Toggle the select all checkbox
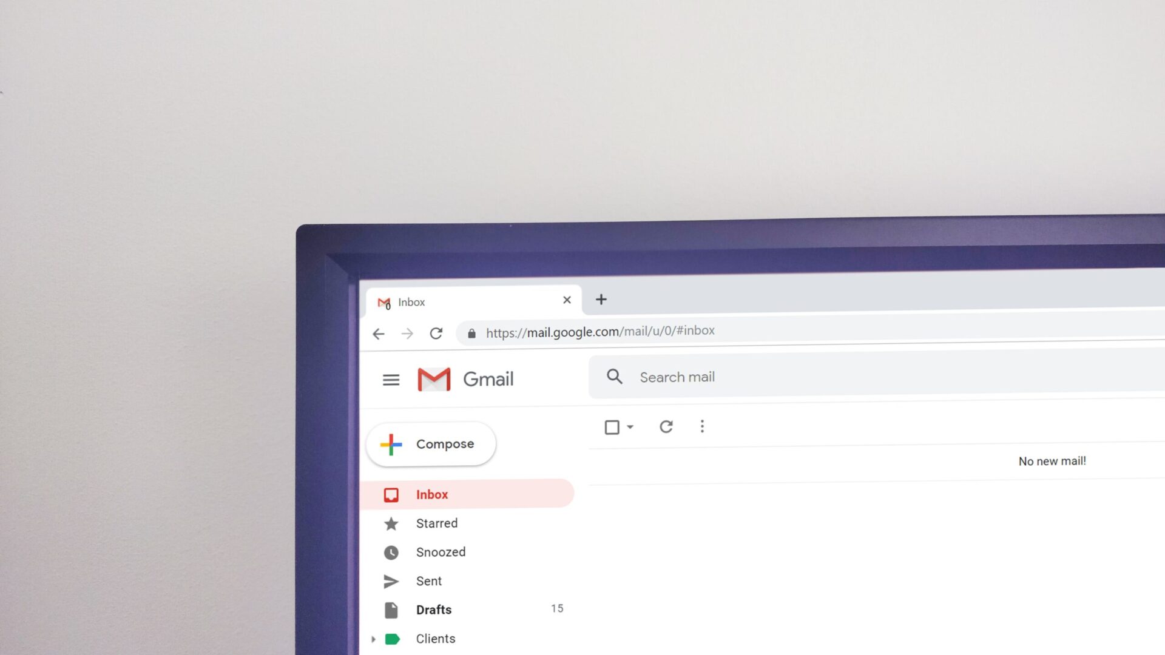This screenshot has height=655, width=1165. pos(612,426)
